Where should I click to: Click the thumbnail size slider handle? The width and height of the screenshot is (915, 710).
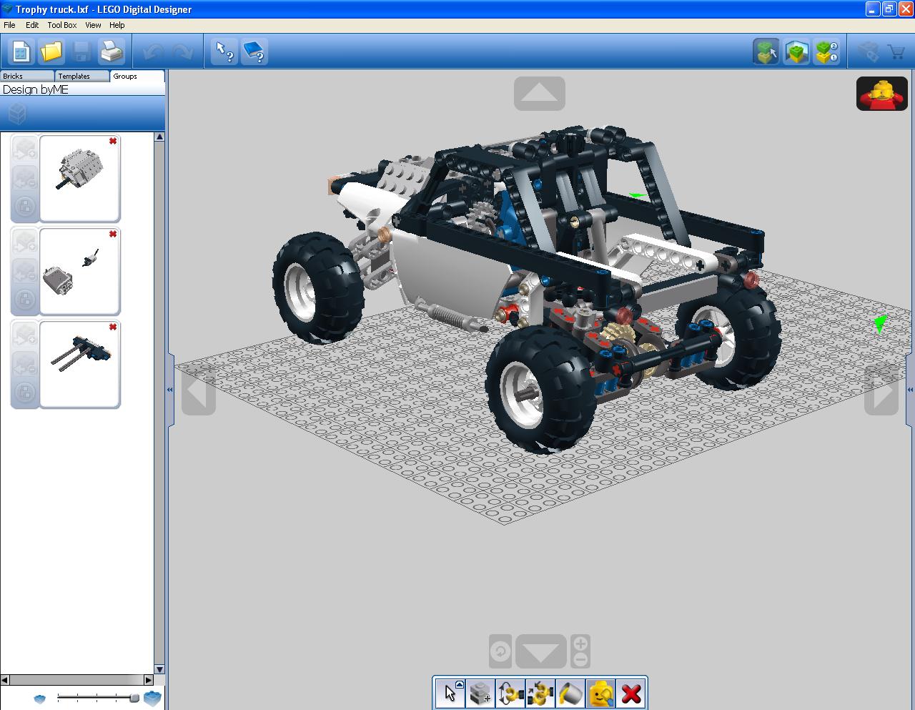[x=134, y=698]
